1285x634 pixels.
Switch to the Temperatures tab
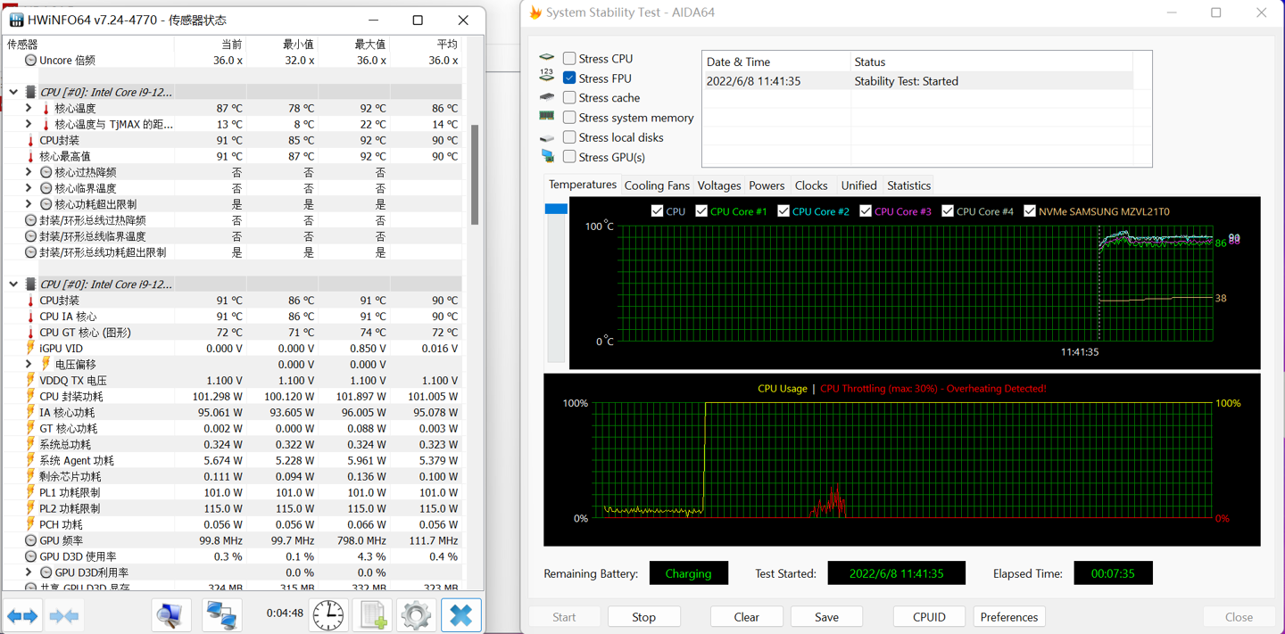pos(582,185)
